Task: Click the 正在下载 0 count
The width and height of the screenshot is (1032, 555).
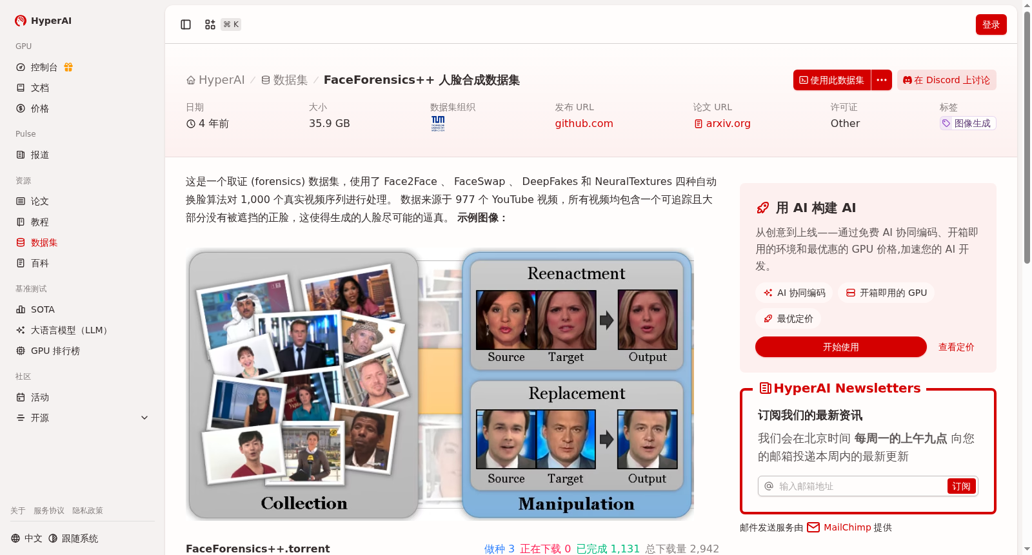Action: pos(545,549)
